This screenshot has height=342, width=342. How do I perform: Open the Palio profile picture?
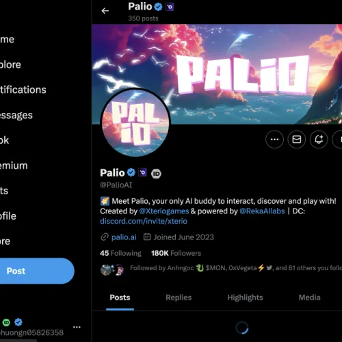pos(135,122)
